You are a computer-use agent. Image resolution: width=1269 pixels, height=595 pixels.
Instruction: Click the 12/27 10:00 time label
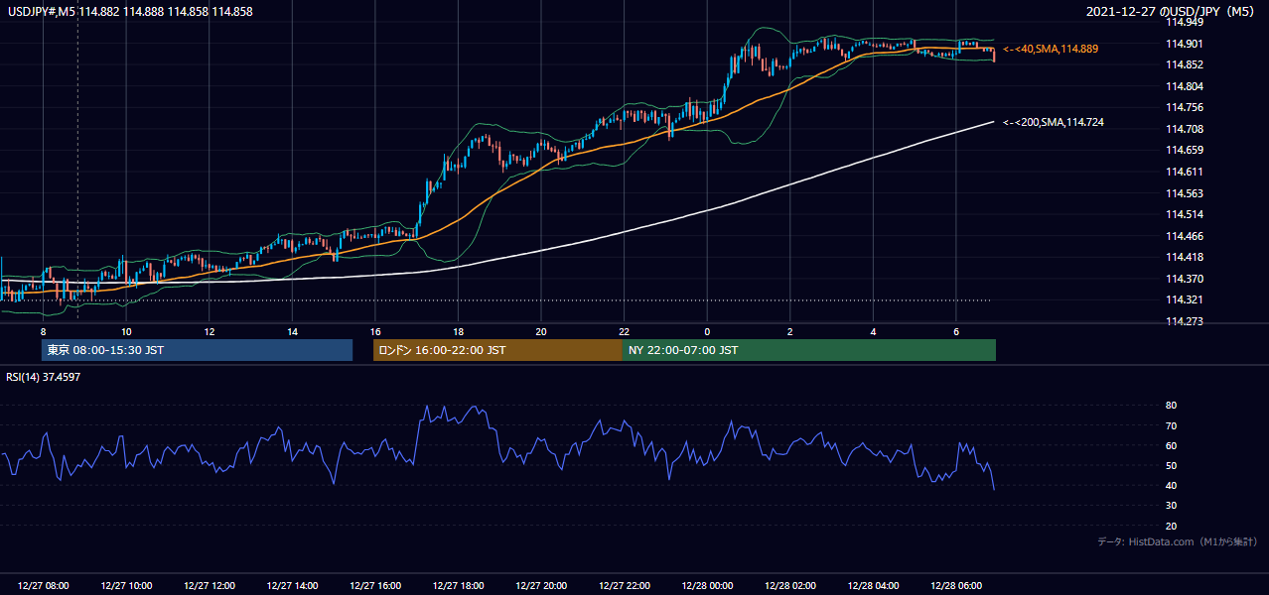click(x=126, y=585)
